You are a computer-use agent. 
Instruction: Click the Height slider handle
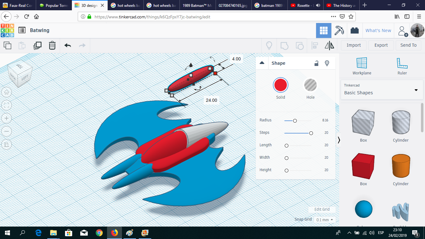click(287, 171)
